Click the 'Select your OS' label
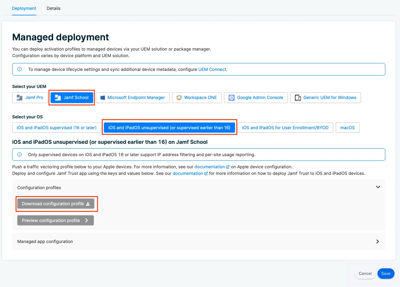 [27, 117]
